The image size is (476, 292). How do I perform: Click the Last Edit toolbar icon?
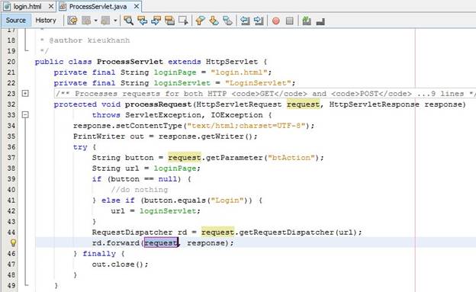coord(72,21)
